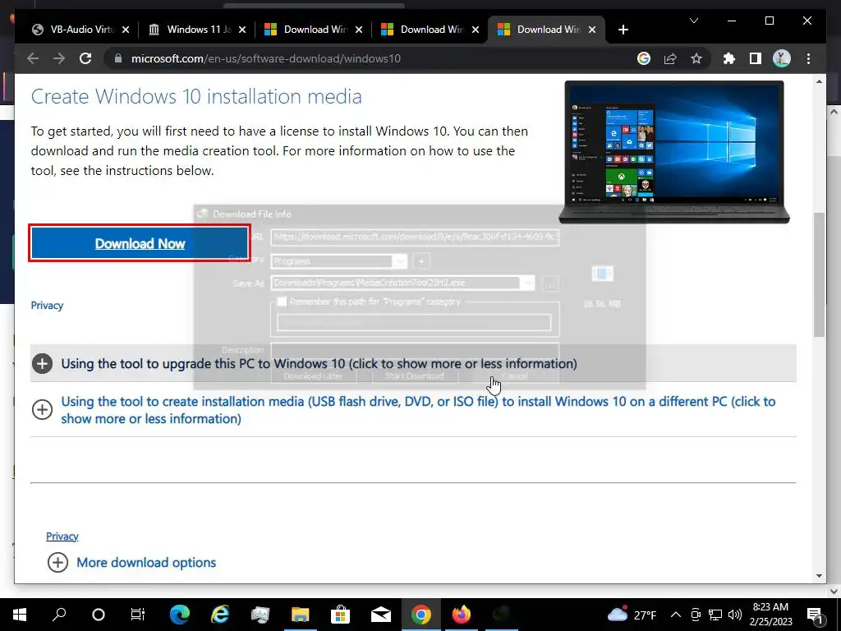This screenshot has width=841, height=631.
Task: Click Cancel in Download File Info dialog
Action: pos(516,375)
